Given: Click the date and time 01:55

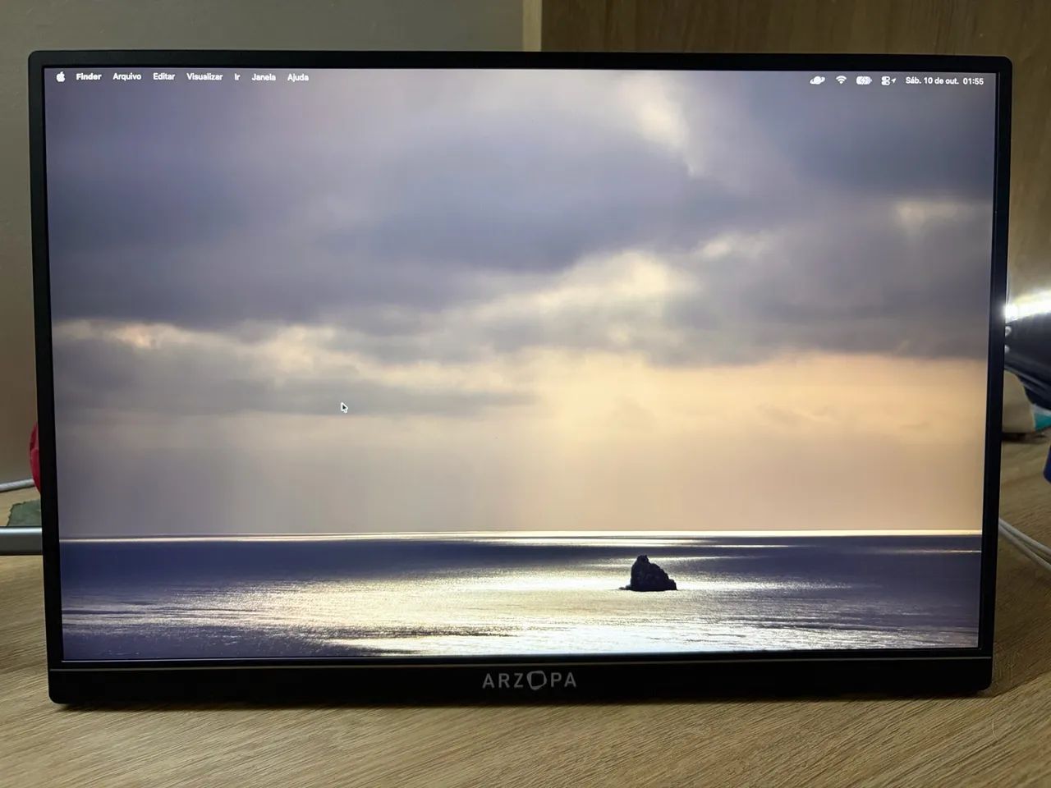Looking at the screenshot, I should coord(944,81).
